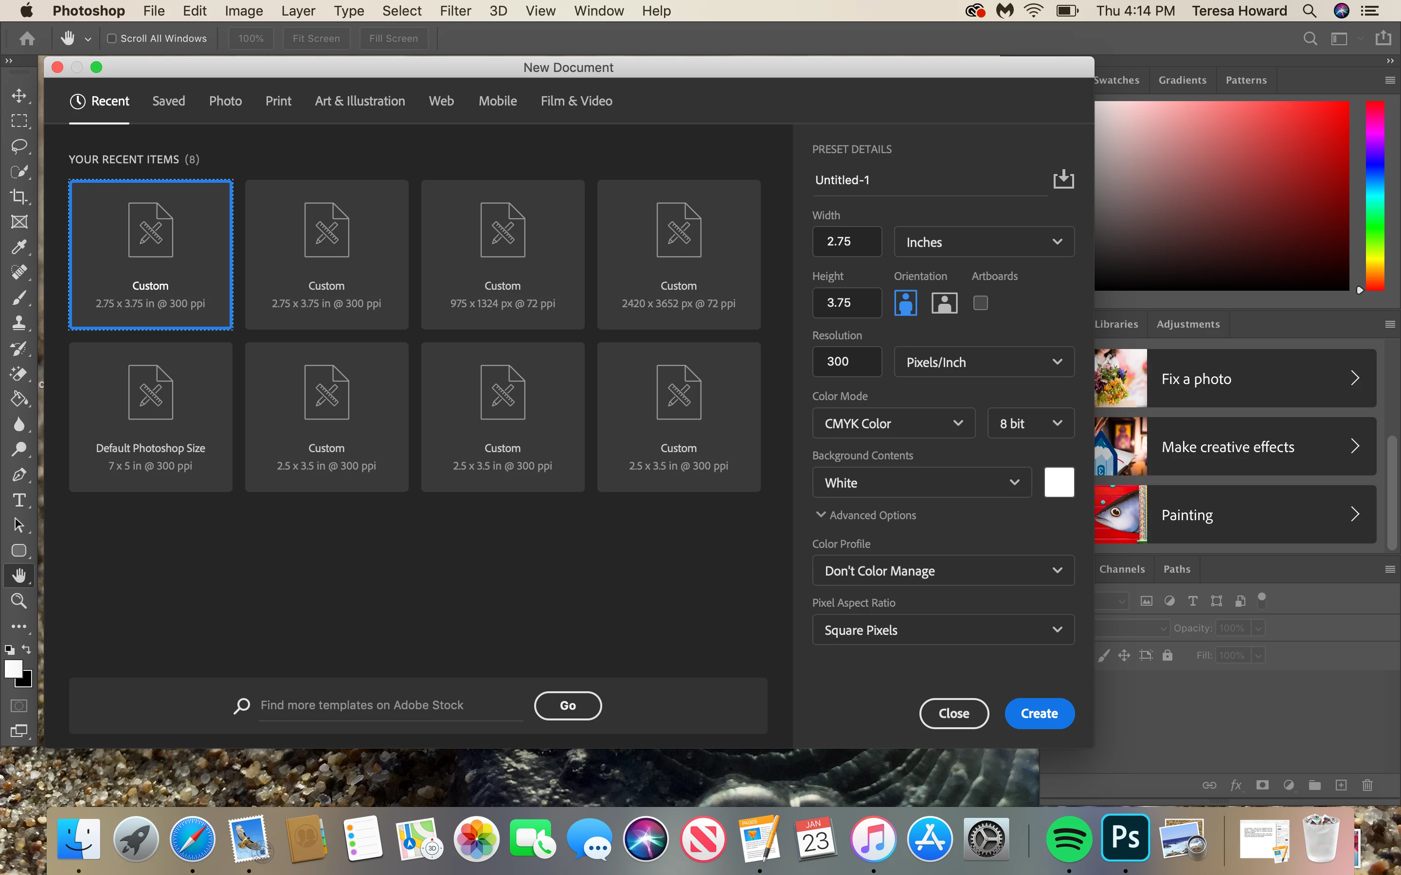The height and width of the screenshot is (875, 1401).
Task: Select the Zoom tool in toolbar
Action: 19,601
